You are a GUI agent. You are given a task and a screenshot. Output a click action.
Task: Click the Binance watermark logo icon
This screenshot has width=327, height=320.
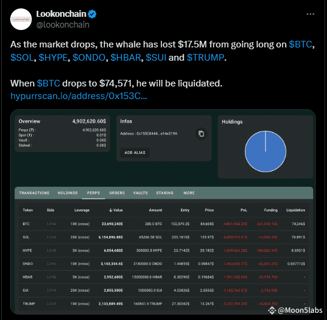(272, 310)
